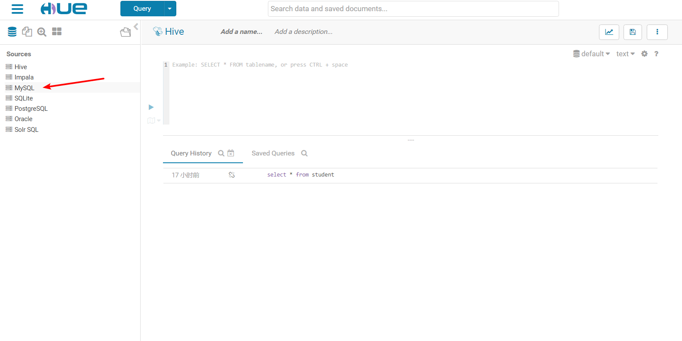This screenshot has width=682, height=341.
Task: Select the Hive source
Action: [21, 67]
